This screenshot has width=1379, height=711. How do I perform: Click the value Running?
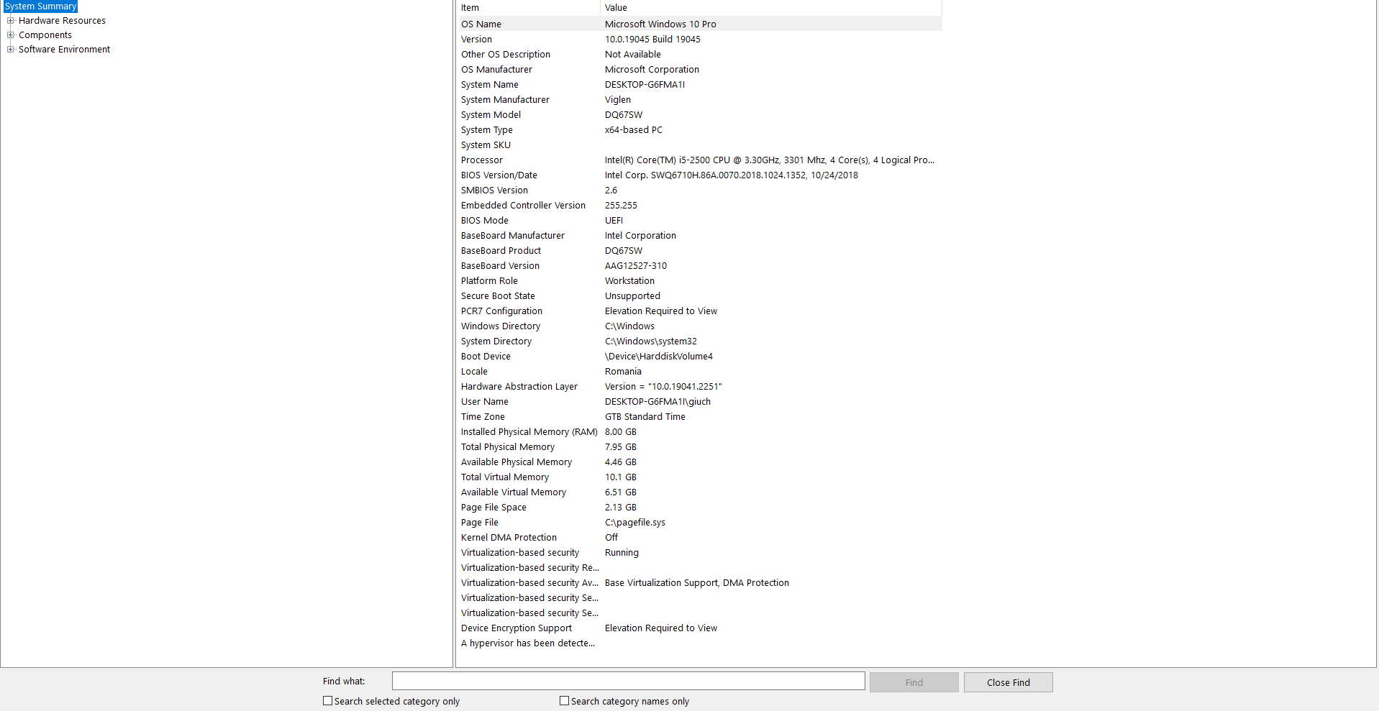622,553
